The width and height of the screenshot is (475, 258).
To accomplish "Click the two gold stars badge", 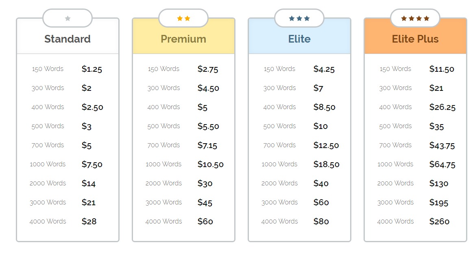I will click(183, 18).
